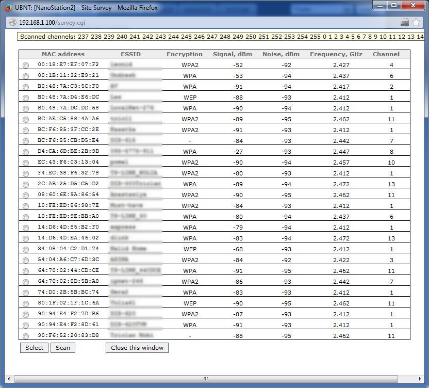The width and height of the screenshot is (429, 388).
Task: Click the bookmark star icon
Action: [x=416, y=23]
